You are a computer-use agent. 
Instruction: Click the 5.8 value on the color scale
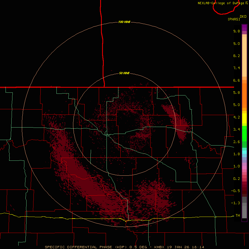pyautogui.click(x=237, y=93)
